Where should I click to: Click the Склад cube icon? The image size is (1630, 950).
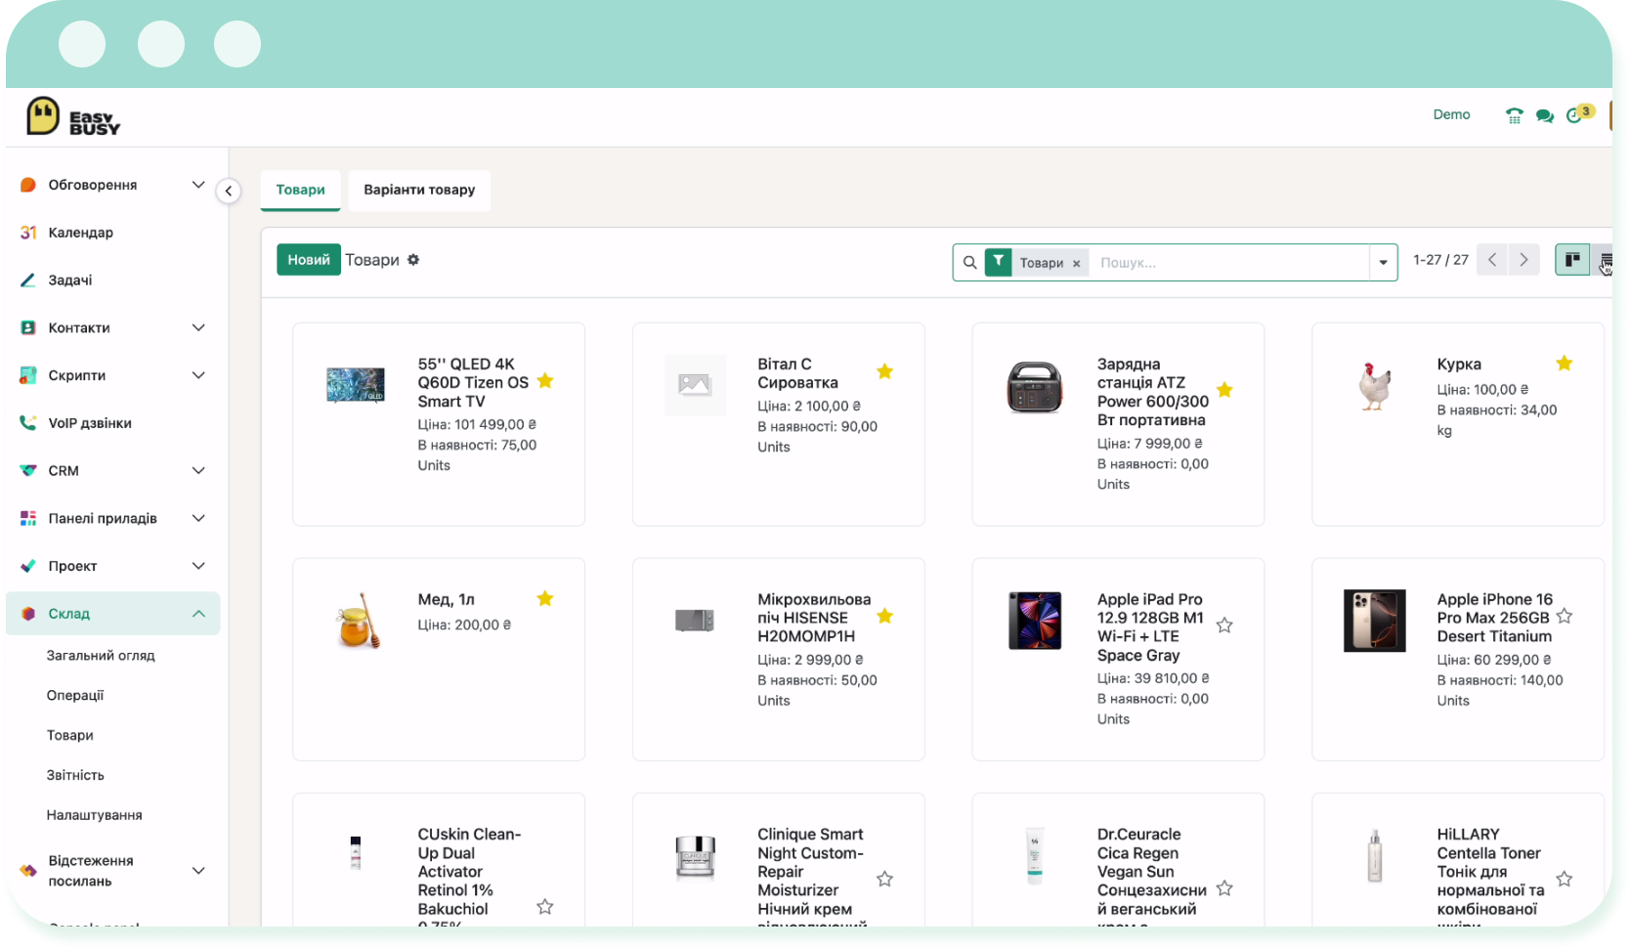coord(28,614)
